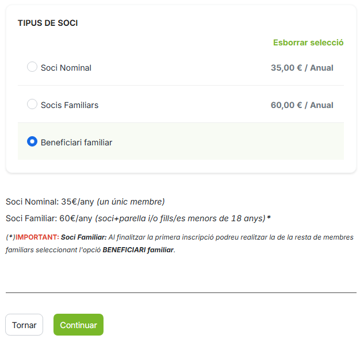Click the italic soci+parella i/o fills text
360x339 pixels.
point(181,218)
